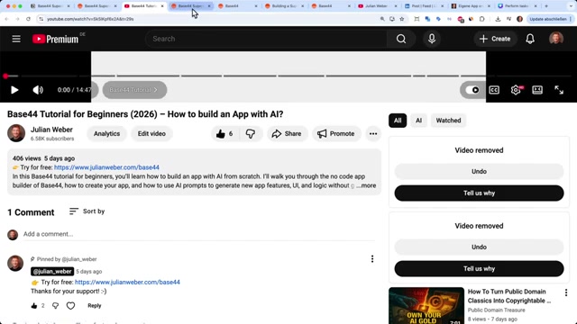
Task: Dislike the pinned comment
Action: 55,306
